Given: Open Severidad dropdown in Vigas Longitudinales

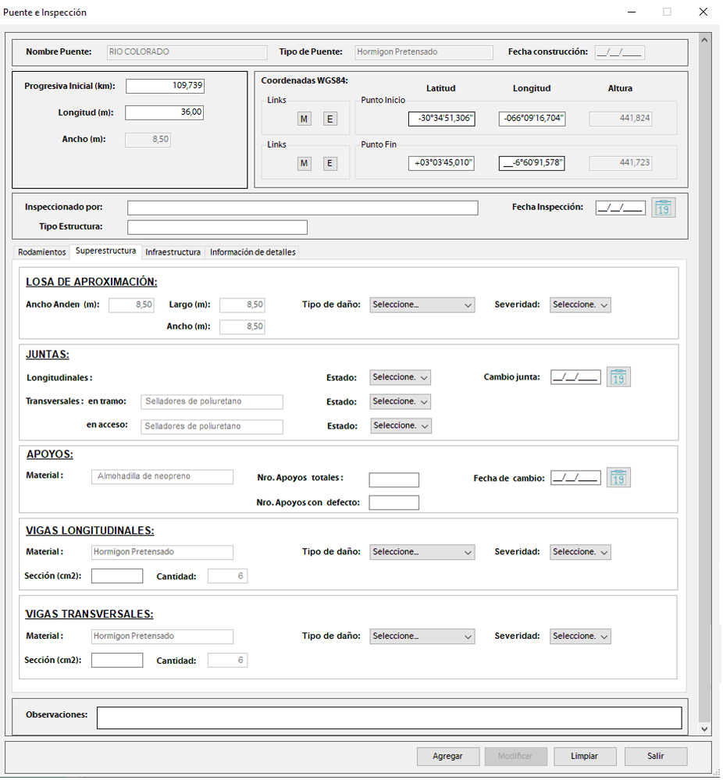Looking at the screenshot, I should [x=579, y=552].
